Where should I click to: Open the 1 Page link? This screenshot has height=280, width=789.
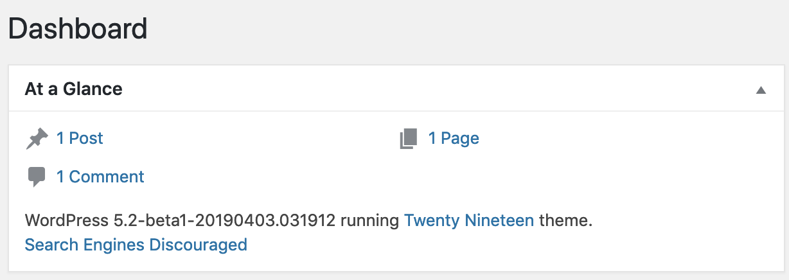[454, 138]
